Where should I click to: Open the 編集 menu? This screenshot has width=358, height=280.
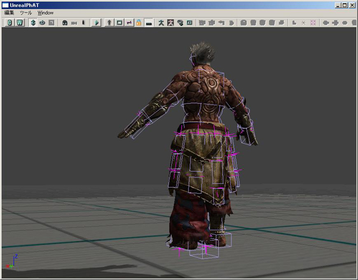click(x=9, y=13)
